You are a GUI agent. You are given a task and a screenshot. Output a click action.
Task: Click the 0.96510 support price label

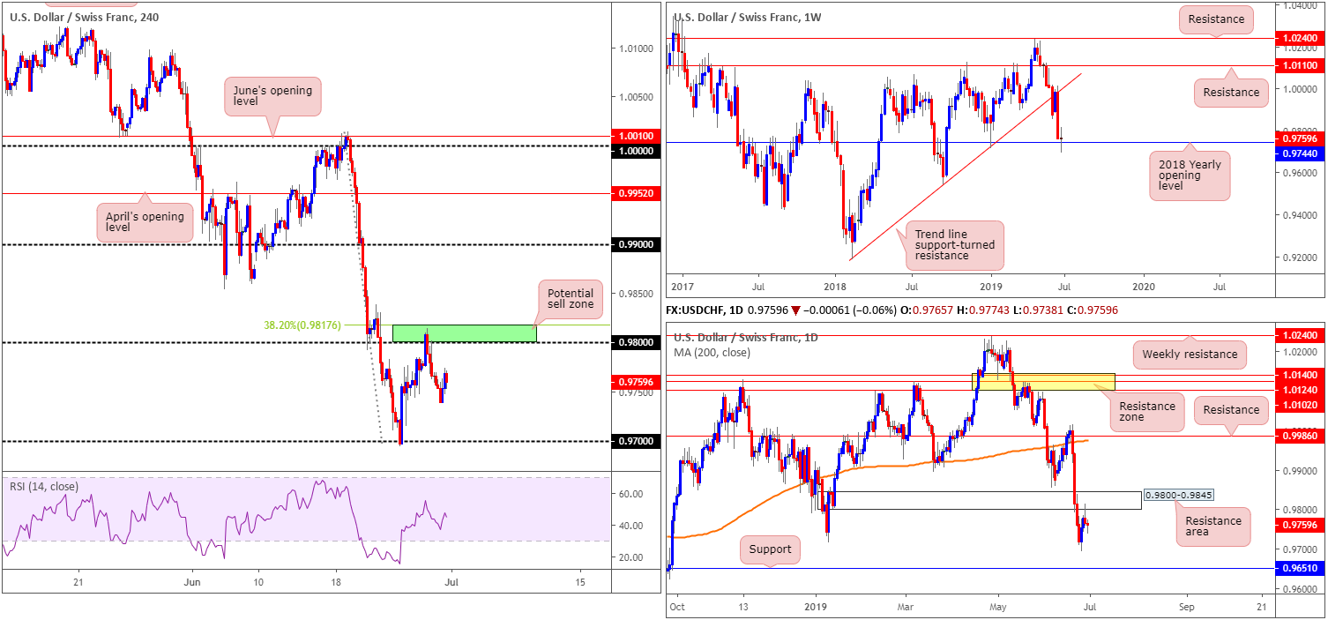pyautogui.click(x=1301, y=569)
